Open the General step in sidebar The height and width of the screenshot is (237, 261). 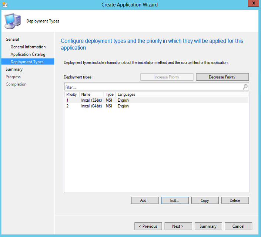(x=12, y=40)
